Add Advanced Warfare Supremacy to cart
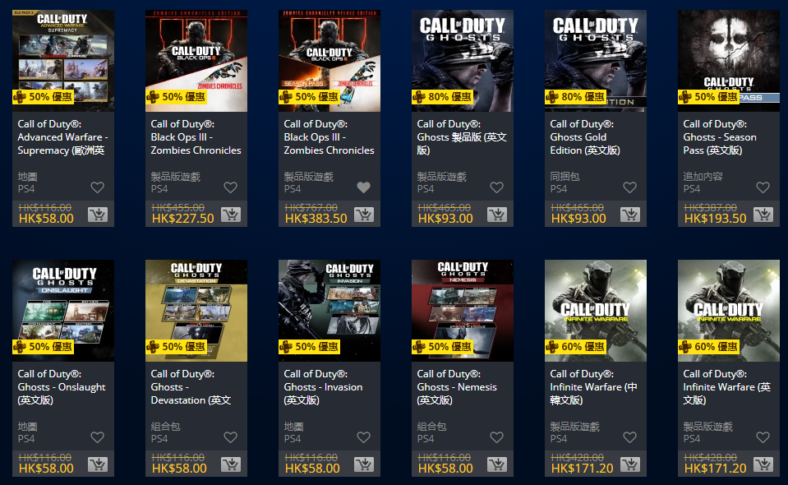The width and height of the screenshot is (788, 485). pyautogui.click(x=98, y=215)
